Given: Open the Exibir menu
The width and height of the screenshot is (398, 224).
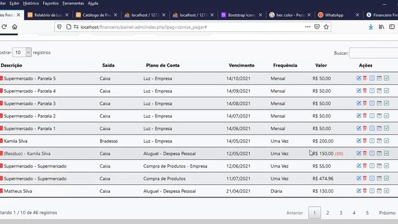Looking at the screenshot, I should (x=14, y=3).
